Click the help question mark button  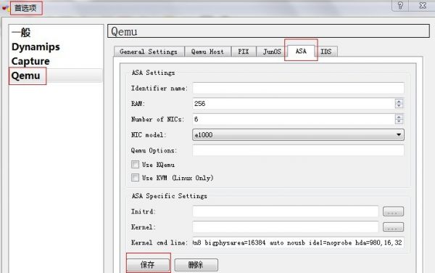click(399, 6)
